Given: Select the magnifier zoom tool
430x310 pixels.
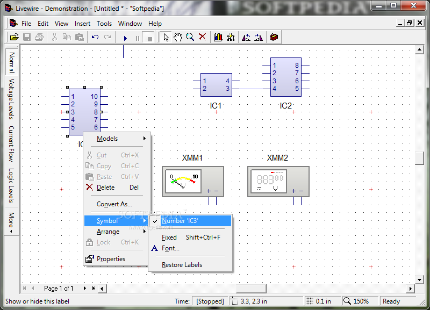Looking at the screenshot, I should click(190, 37).
